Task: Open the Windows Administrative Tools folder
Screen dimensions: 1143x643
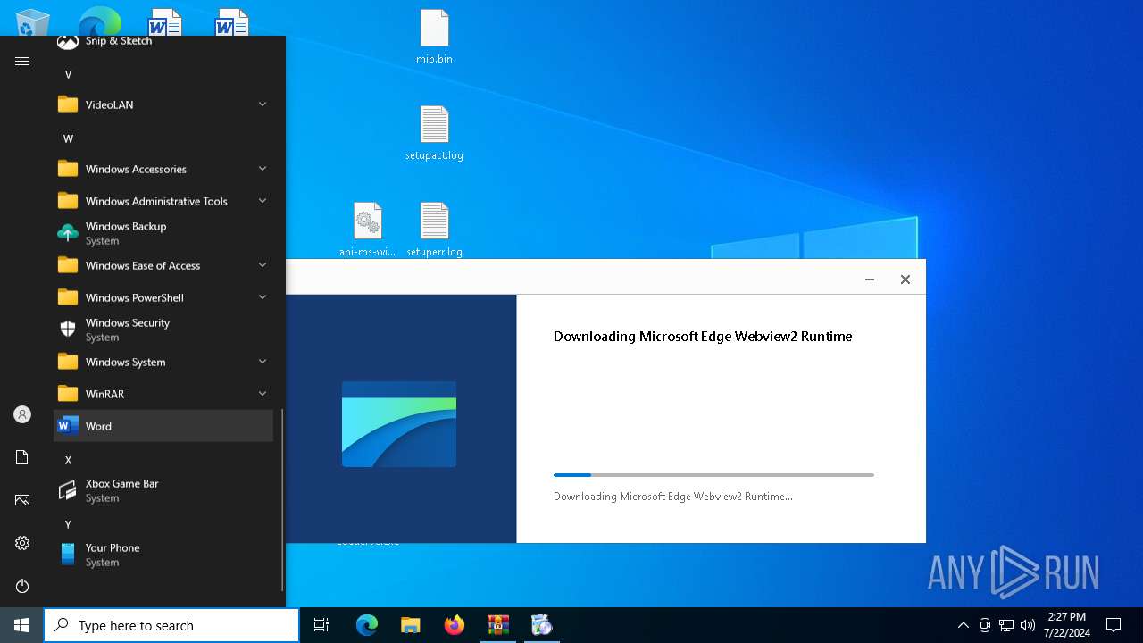Action: pyautogui.click(x=163, y=201)
